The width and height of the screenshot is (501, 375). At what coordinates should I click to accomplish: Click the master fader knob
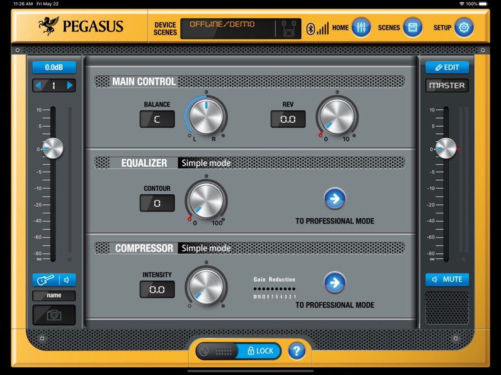click(x=446, y=148)
